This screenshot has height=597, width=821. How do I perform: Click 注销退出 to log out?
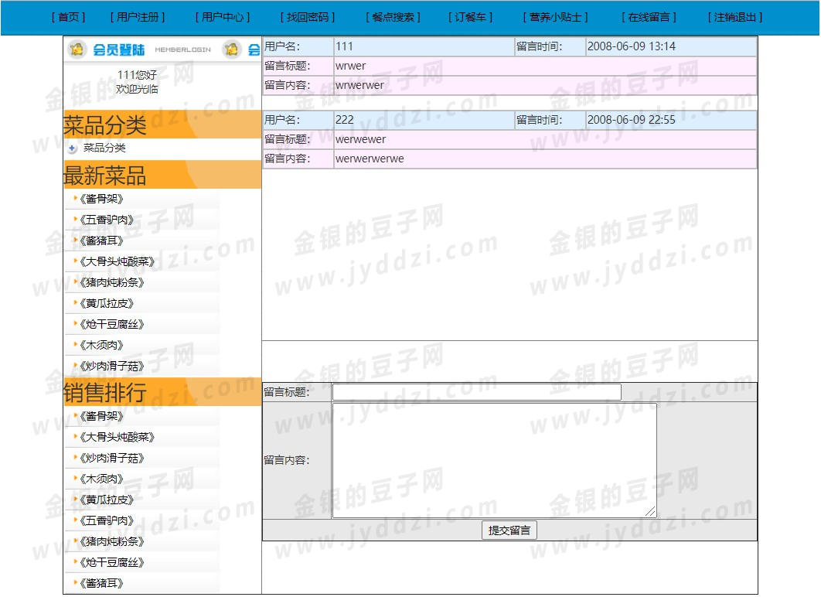tap(734, 17)
